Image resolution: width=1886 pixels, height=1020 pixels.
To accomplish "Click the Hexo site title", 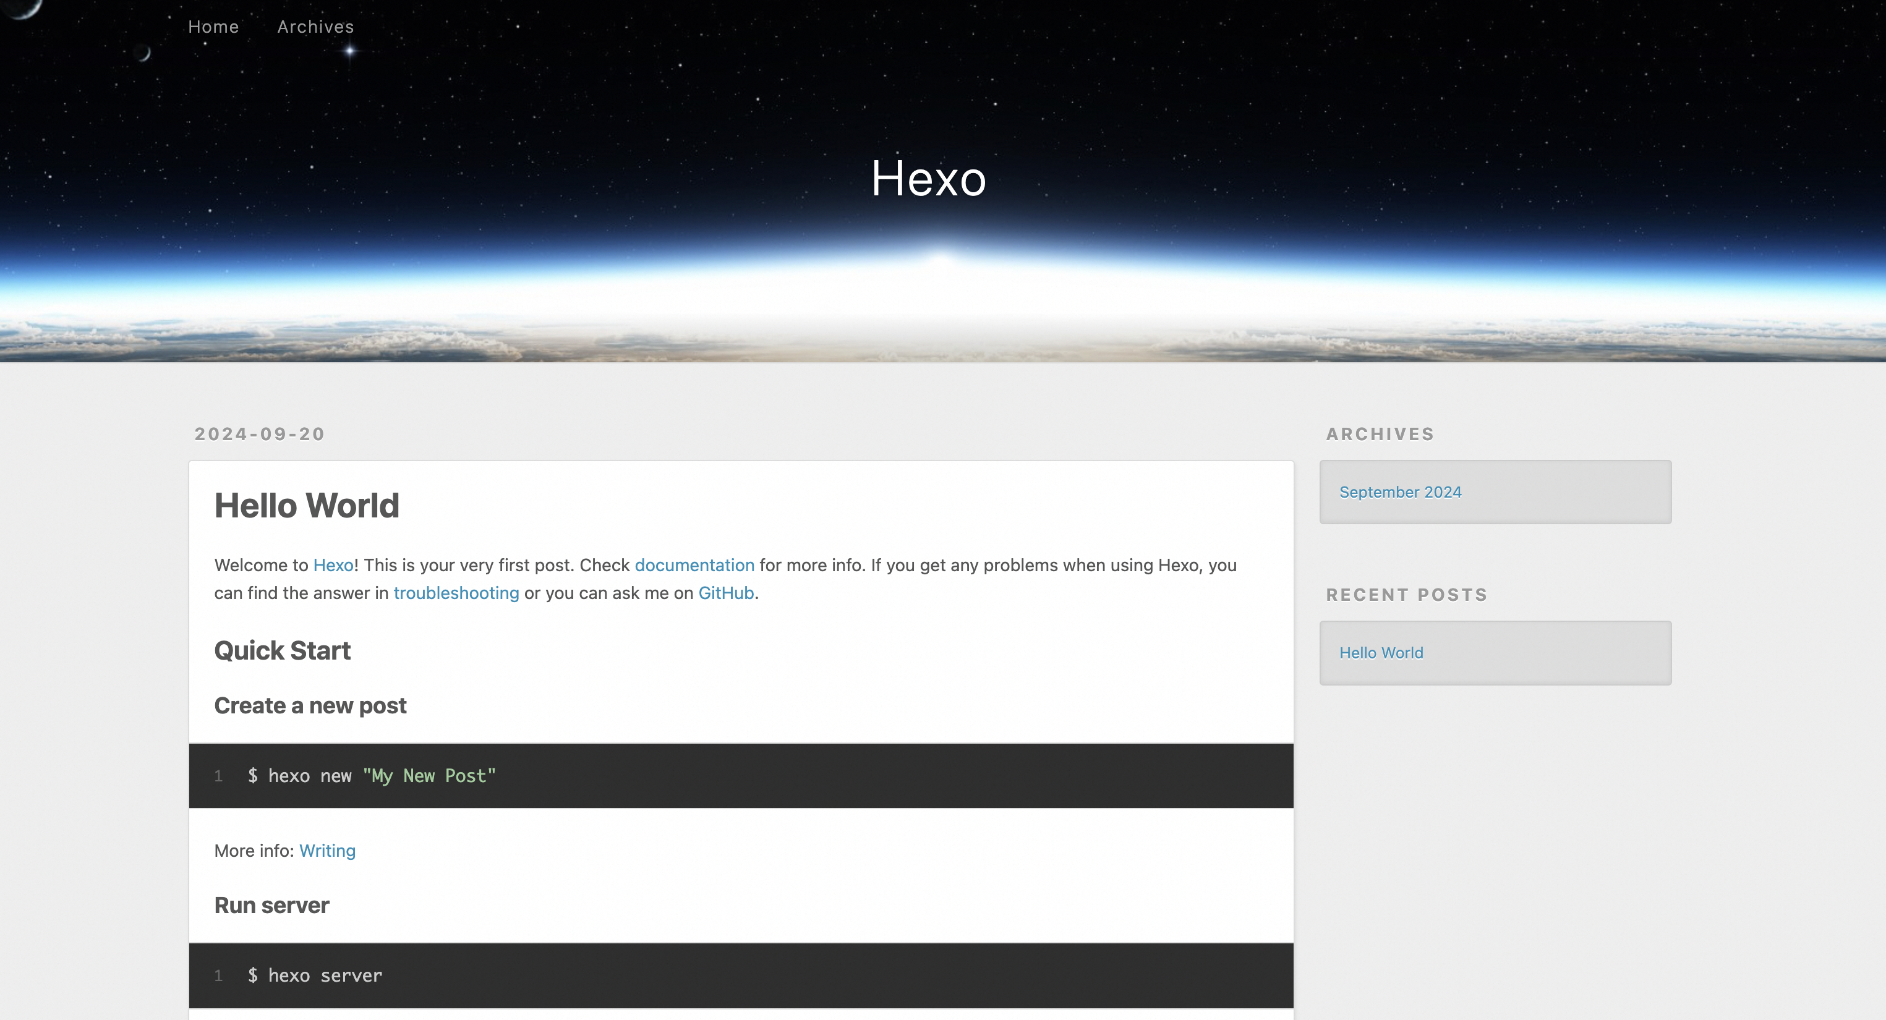I will 928,179.
